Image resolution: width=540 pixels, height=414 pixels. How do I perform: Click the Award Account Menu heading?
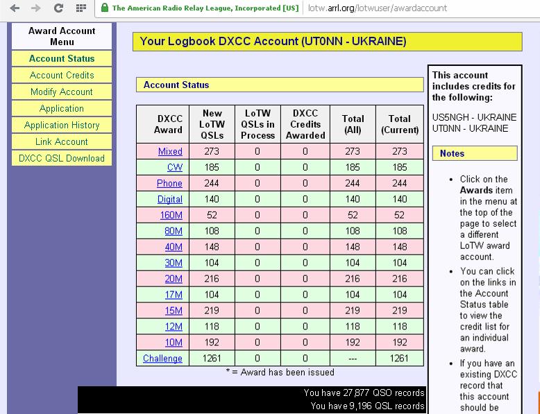tap(62, 36)
